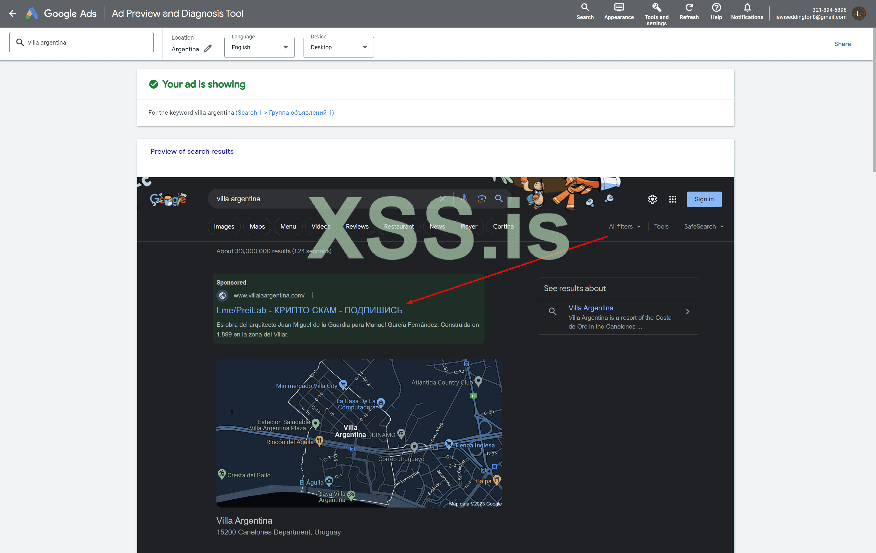This screenshot has width=876, height=553.
Task: Click the microphone voice search icon
Action: tap(464, 198)
